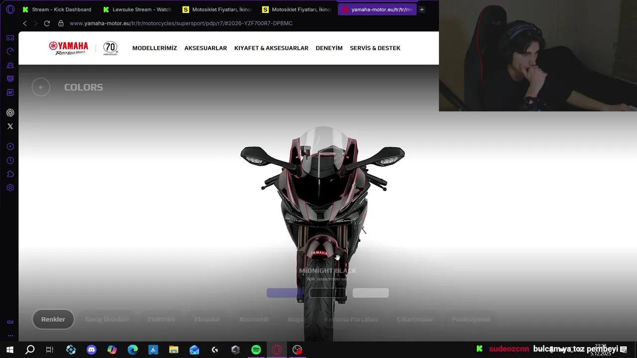Open the GX Mods striped icon in sidebar
This screenshot has width=637, height=358.
click(10, 79)
